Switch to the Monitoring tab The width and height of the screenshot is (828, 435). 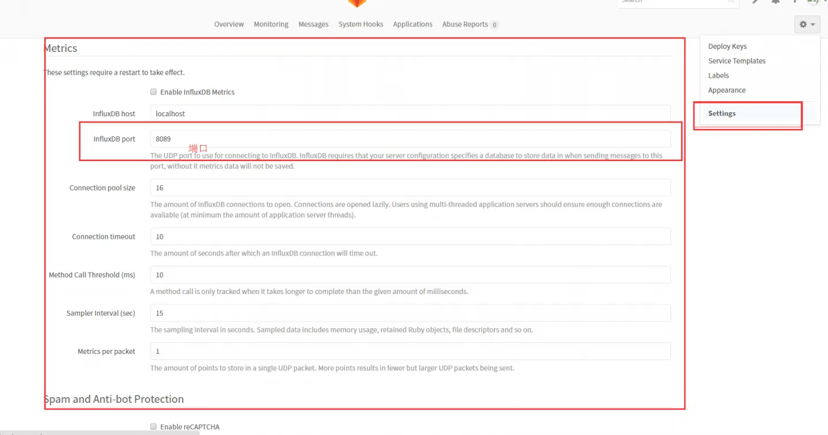[271, 24]
